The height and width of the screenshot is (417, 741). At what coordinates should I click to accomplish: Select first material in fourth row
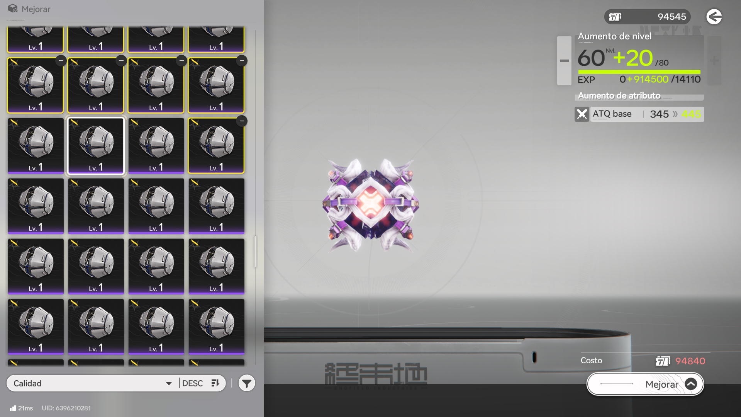tap(36, 206)
